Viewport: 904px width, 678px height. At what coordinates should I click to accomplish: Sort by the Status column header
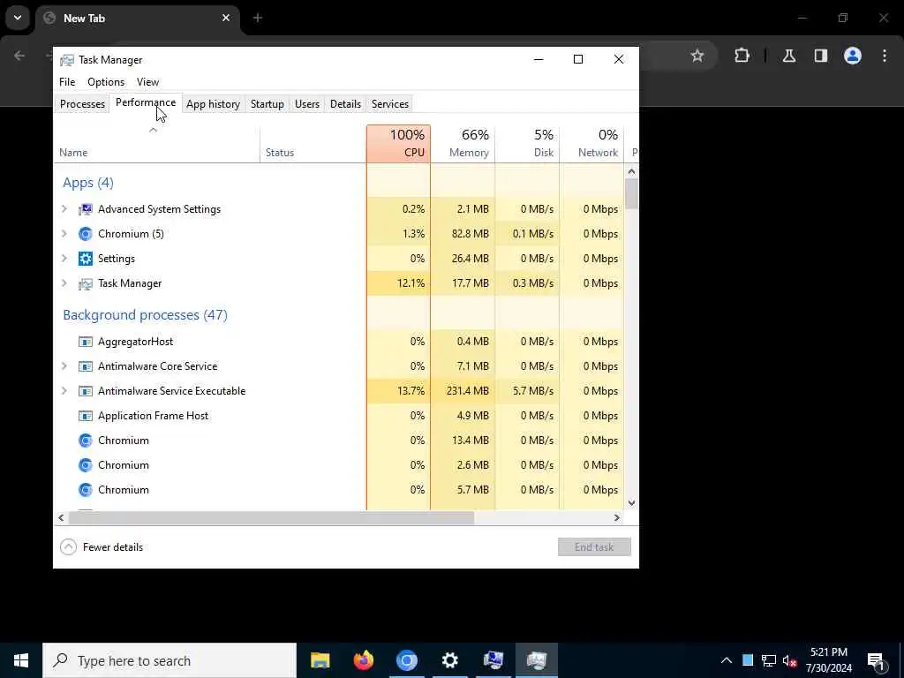[313, 144]
